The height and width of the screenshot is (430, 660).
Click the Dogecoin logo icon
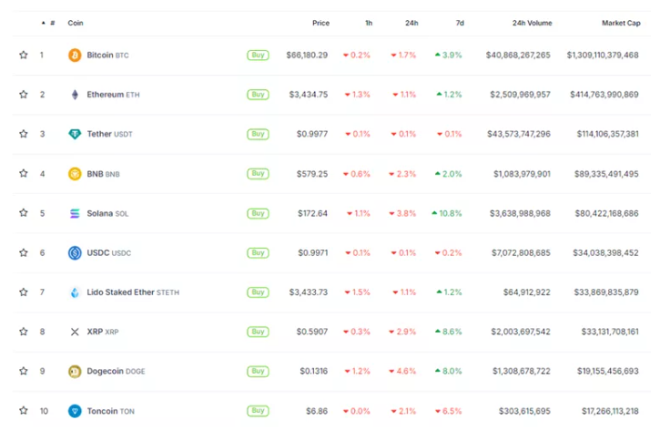click(x=75, y=372)
